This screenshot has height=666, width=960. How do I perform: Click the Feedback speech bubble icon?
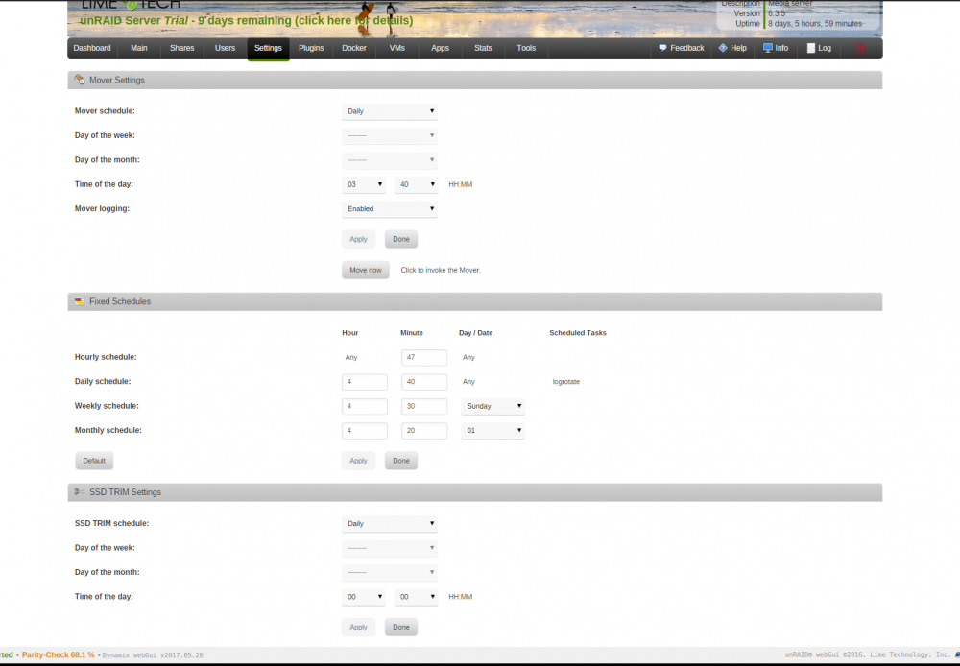click(662, 48)
